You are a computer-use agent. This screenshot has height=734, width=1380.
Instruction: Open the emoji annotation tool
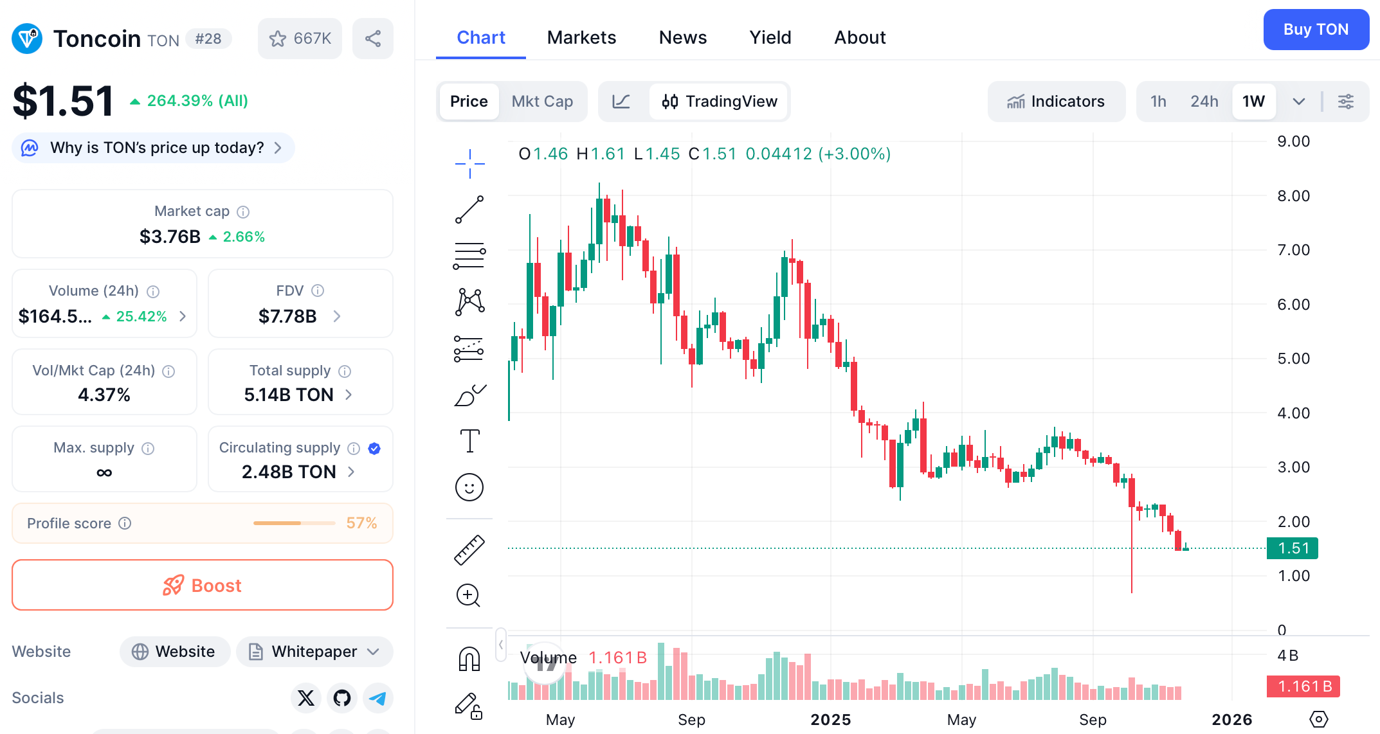[469, 487]
